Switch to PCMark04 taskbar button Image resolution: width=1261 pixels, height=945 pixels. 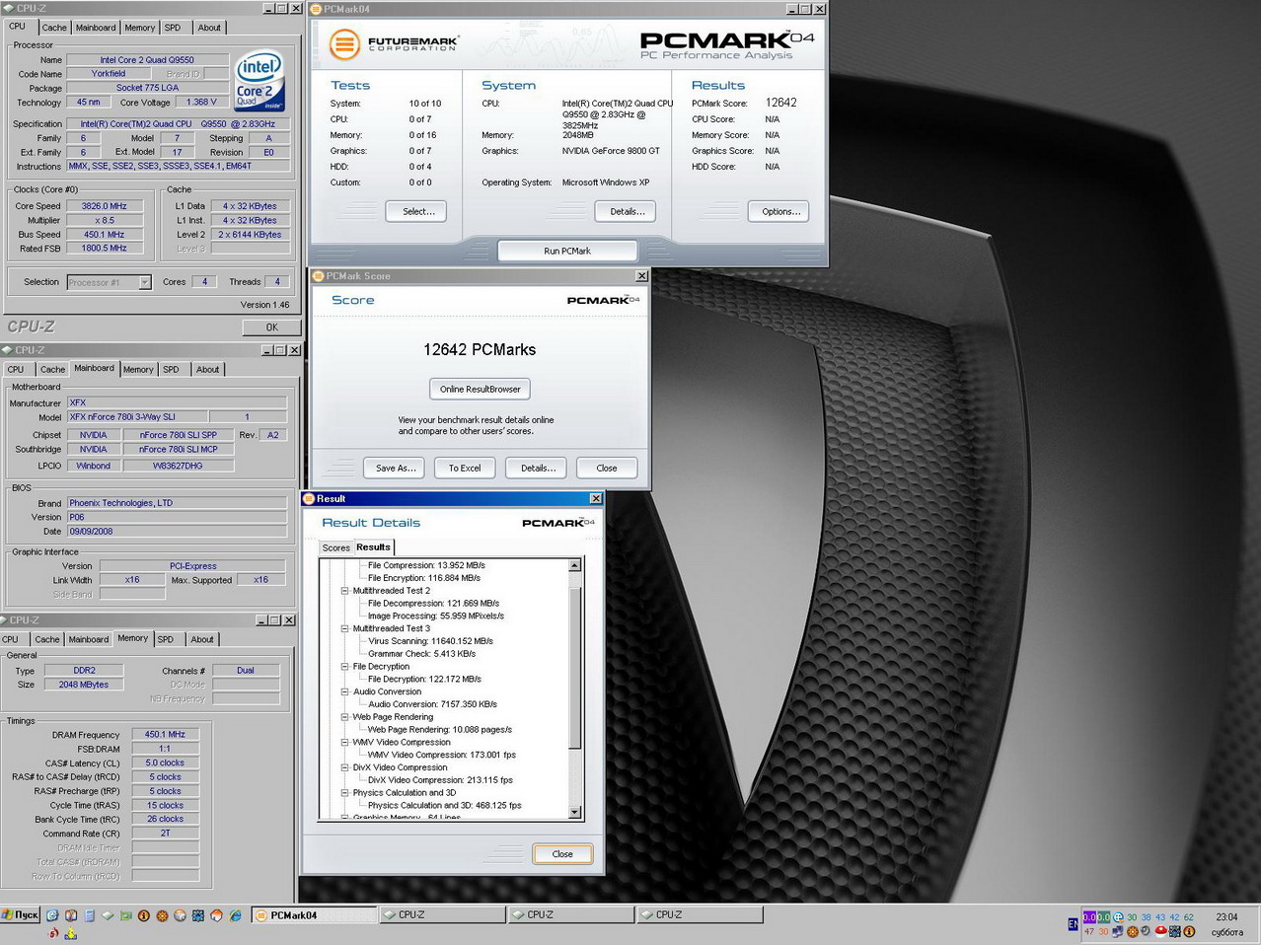click(x=314, y=915)
